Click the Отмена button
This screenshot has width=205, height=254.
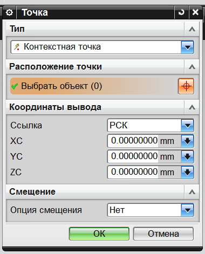pos(163,234)
